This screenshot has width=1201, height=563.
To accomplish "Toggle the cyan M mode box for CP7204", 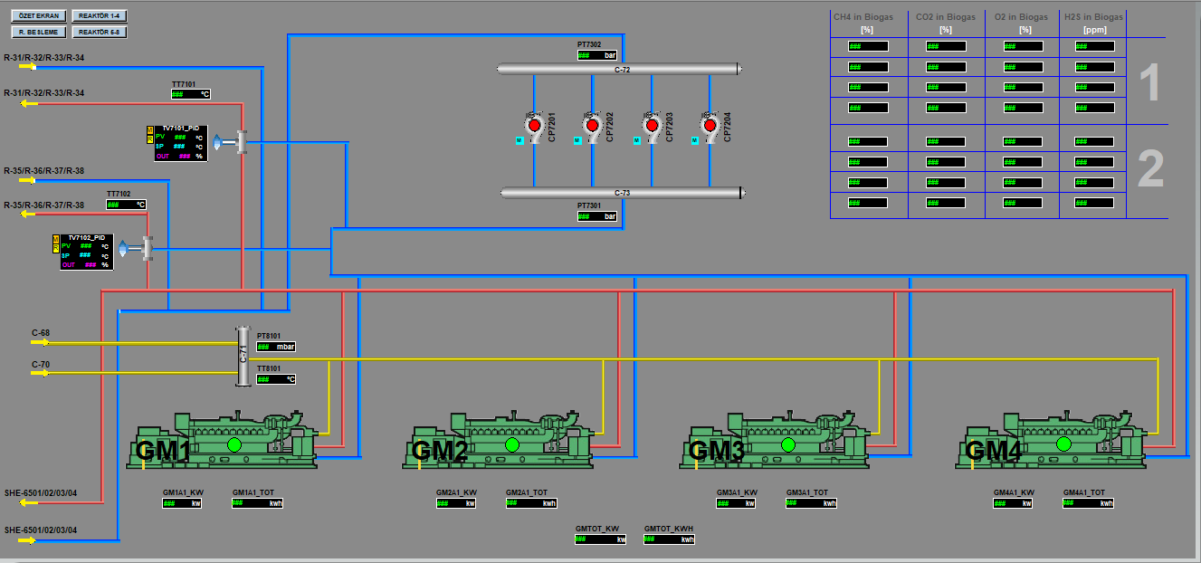I will (695, 140).
